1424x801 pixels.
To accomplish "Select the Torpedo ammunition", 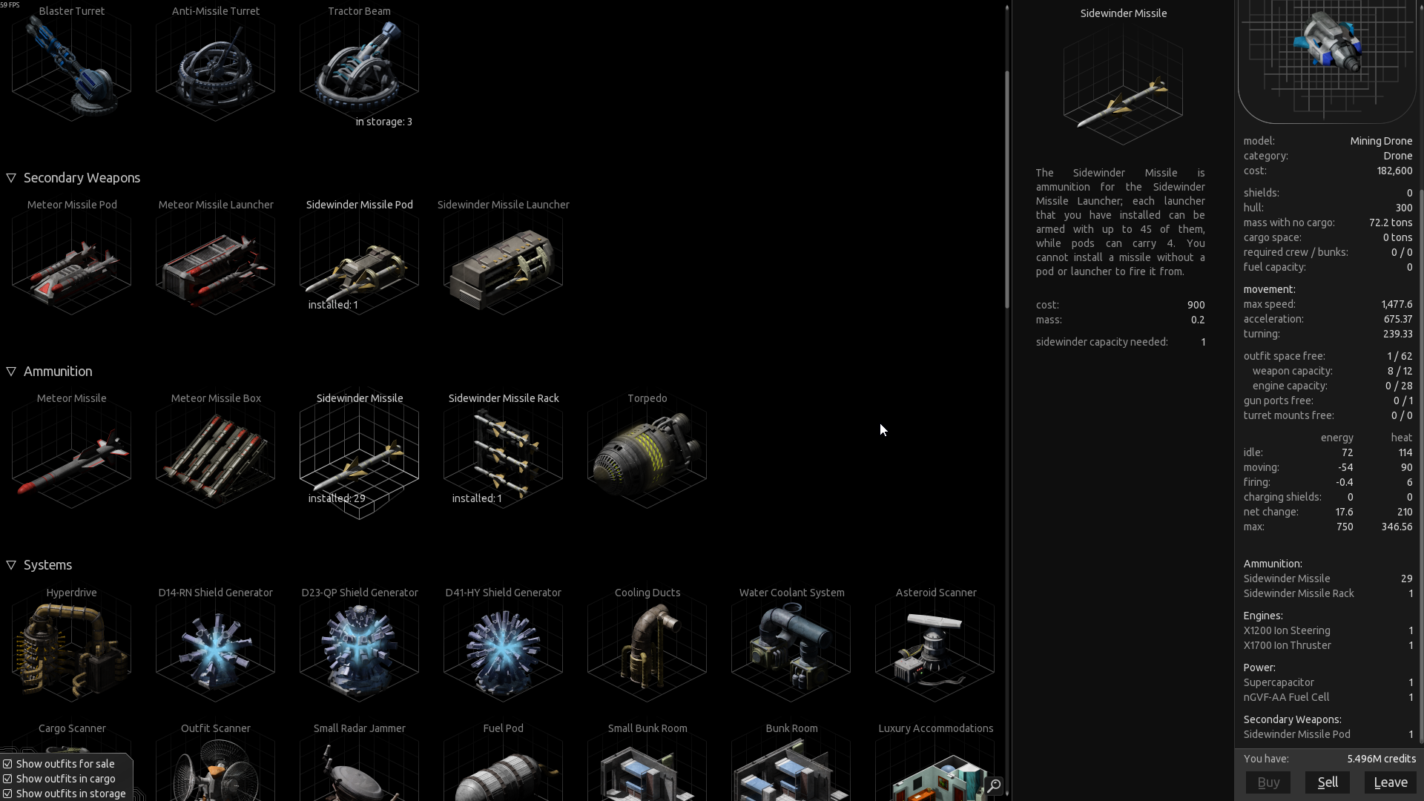I will (x=647, y=450).
